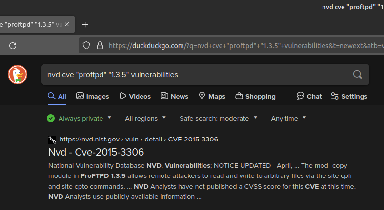Click the result snippet starting 'National Vulnerability Database'
The width and height of the screenshot is (384, 210).
(202, 181)
